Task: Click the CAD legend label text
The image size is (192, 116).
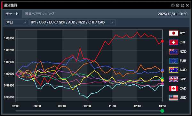Action: tap(183, 89)
